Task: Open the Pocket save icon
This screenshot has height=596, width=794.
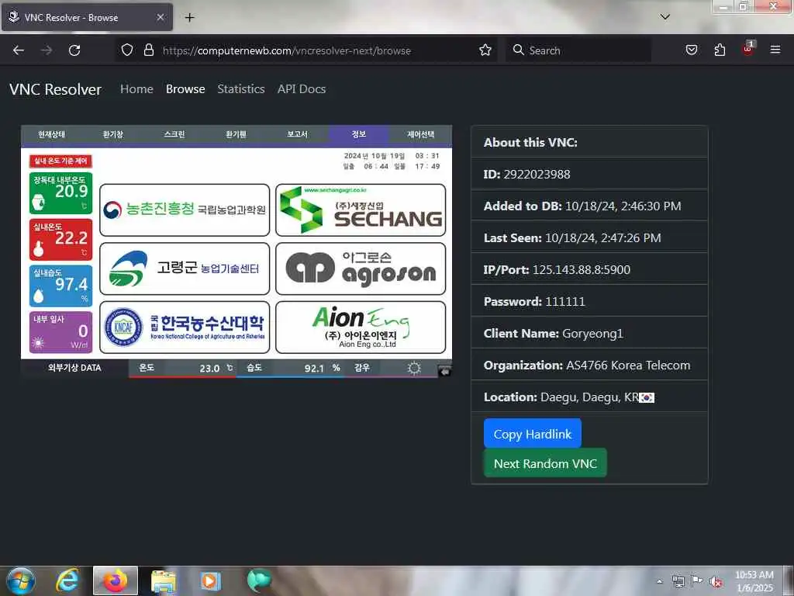Action: pos(691,50)
